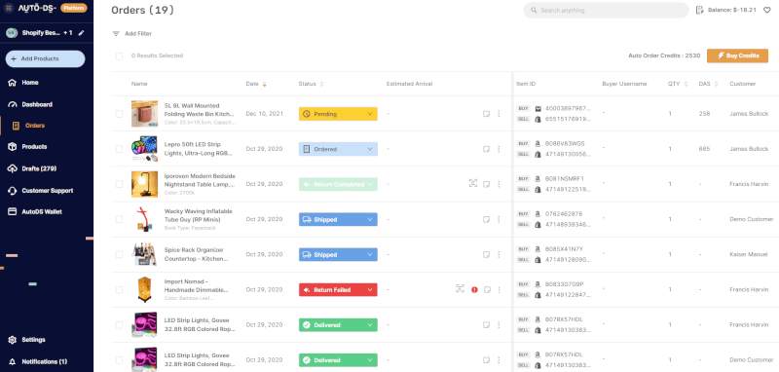The image size is (779, 372).
Task: Open three-dot menu for first Govee LED Strip order
Action: tap(499, 325)
